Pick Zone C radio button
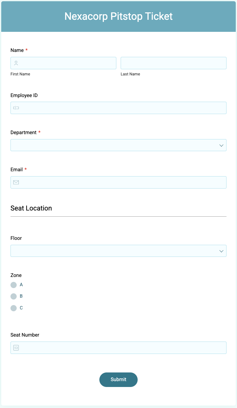The image size is (237, 408). 14,308
